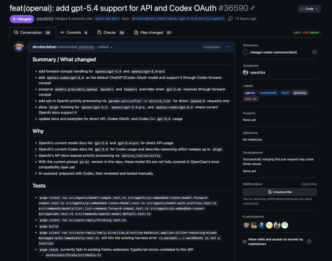The width and height of the screenshot is (332, 261).
Task: Click the 'openai/gpt-5.4-pro' code in first bullet
Action: click(148, 71)
